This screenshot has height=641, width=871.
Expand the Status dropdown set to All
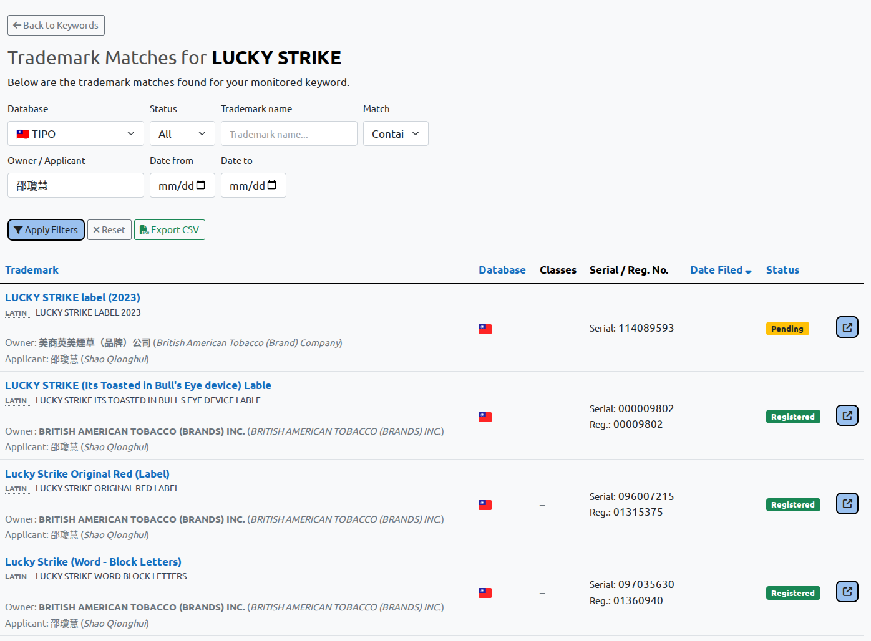182,133
